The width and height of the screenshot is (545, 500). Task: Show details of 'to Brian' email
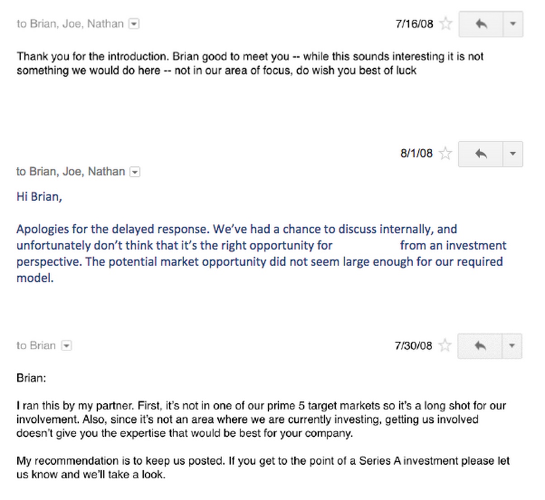(x=67, y=346)
